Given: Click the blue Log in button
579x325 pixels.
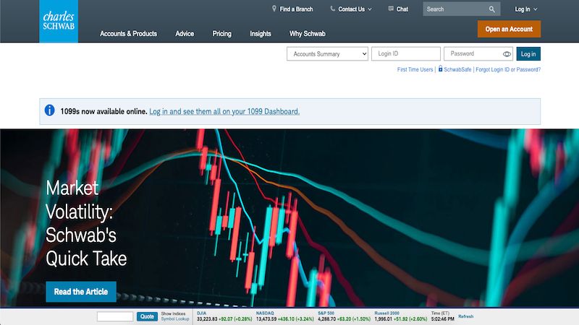Looking at the screenshot, I should (x=528, y=53).
